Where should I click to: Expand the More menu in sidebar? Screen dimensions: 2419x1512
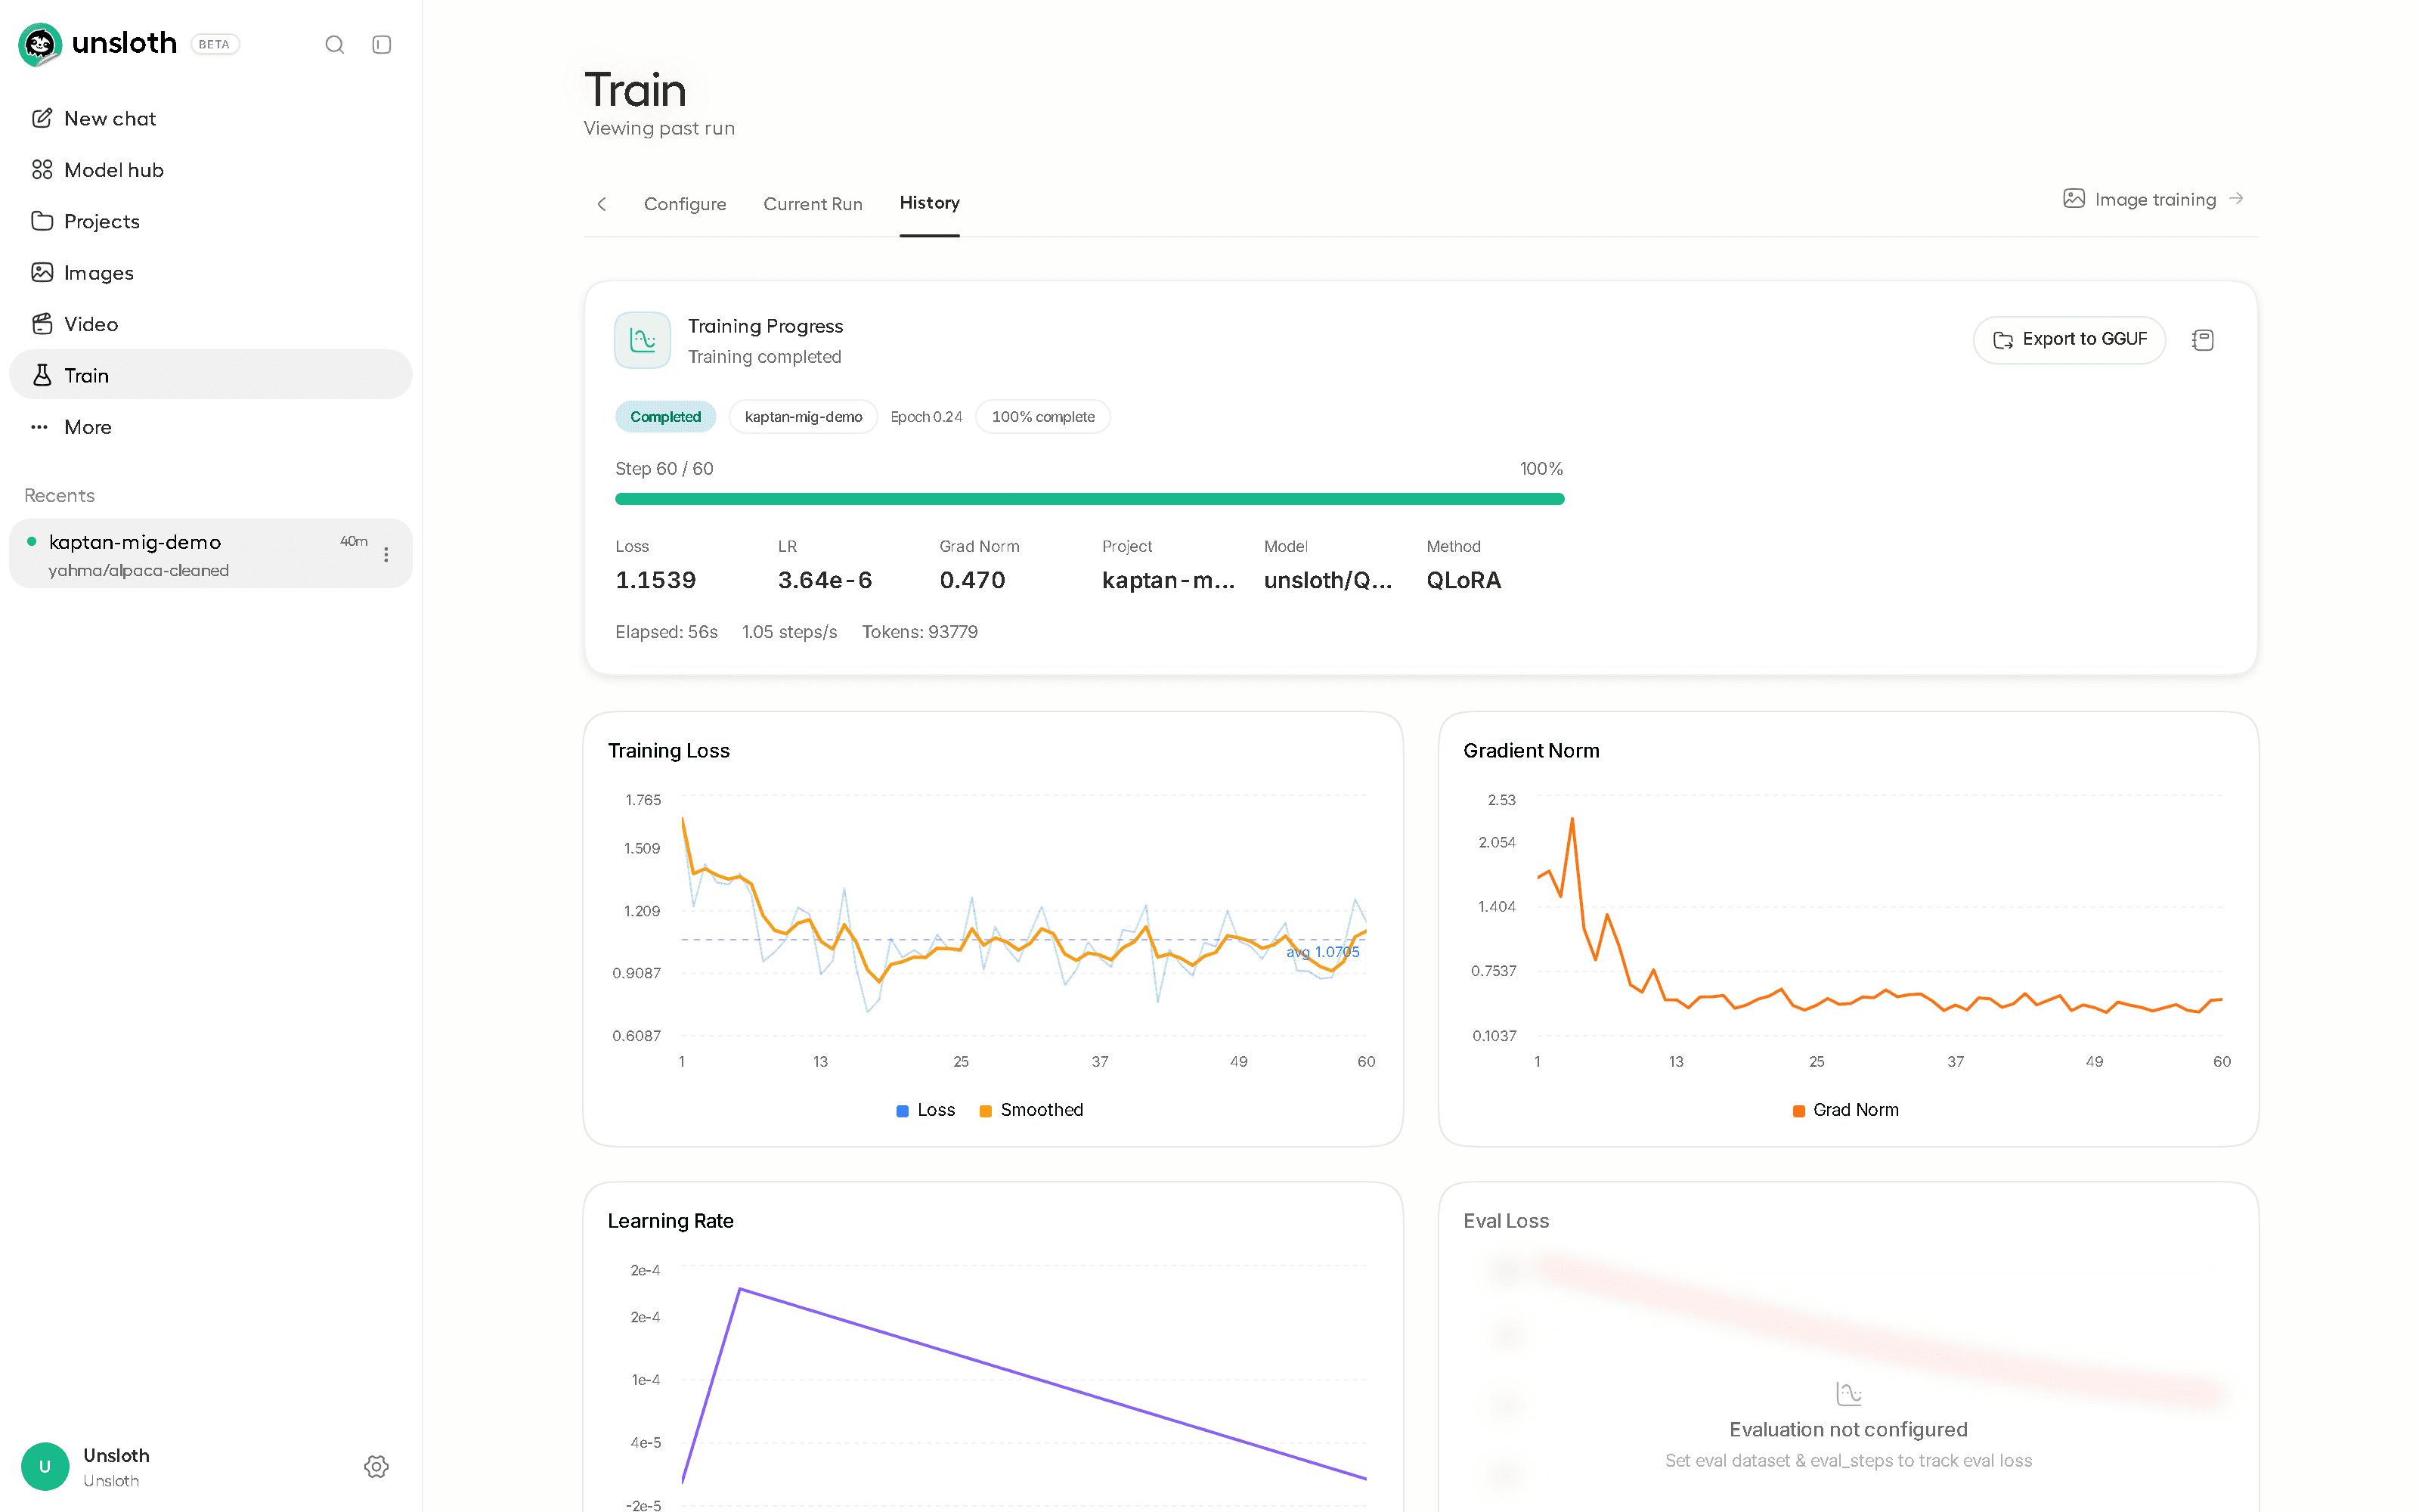click(211, 427)
